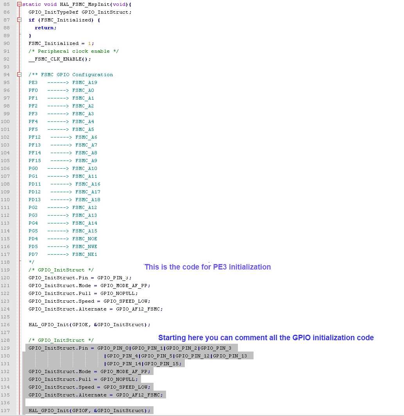The image size is (404, 416).
Task: Click the 'PG5 ------> FSMC_A15' comment line
Action: pos(63,231)
